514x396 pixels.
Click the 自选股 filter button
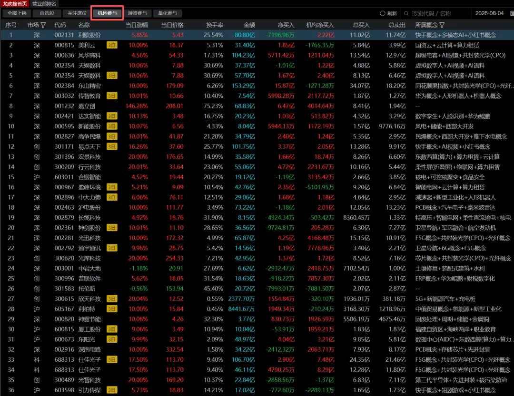click(x=47, y=13)
